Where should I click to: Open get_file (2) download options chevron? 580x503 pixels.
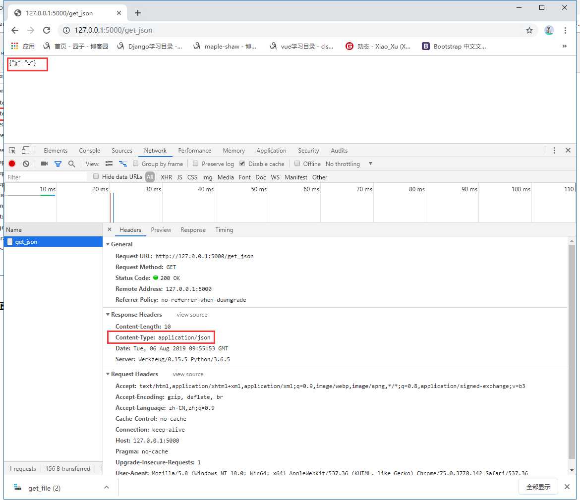point(107,488)
